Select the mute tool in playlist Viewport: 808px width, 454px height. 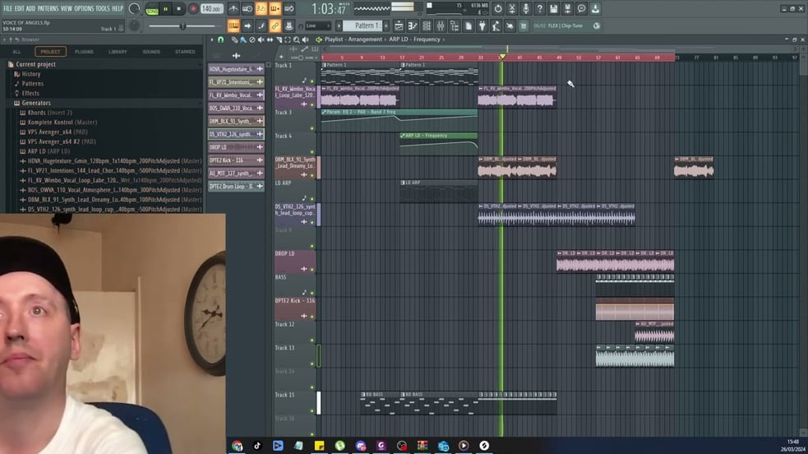point(261,39)
